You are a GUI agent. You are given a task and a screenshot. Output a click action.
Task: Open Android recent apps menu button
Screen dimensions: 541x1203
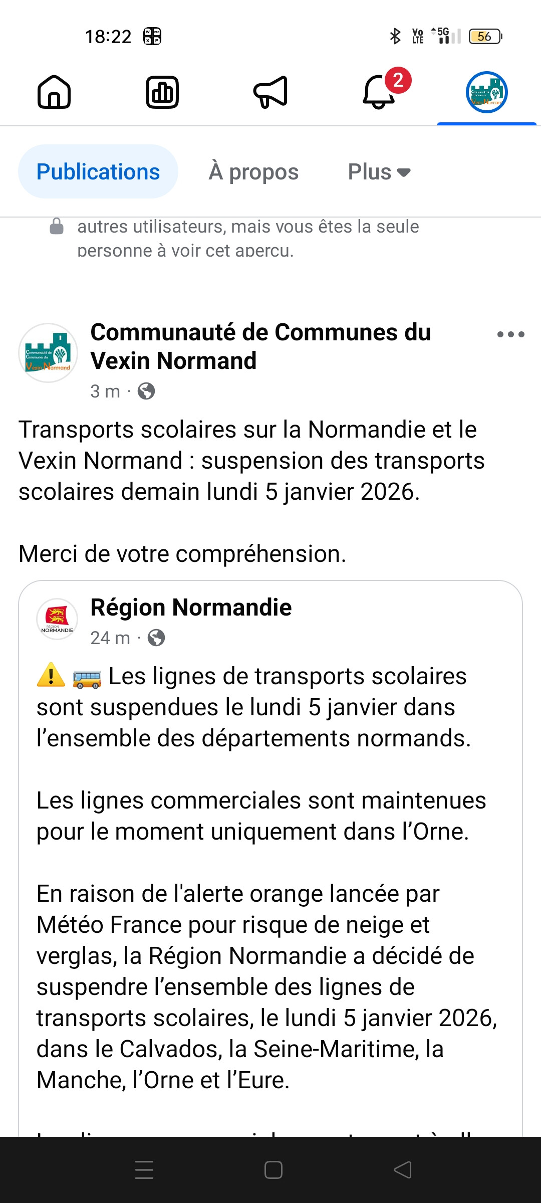[144, 1170]
